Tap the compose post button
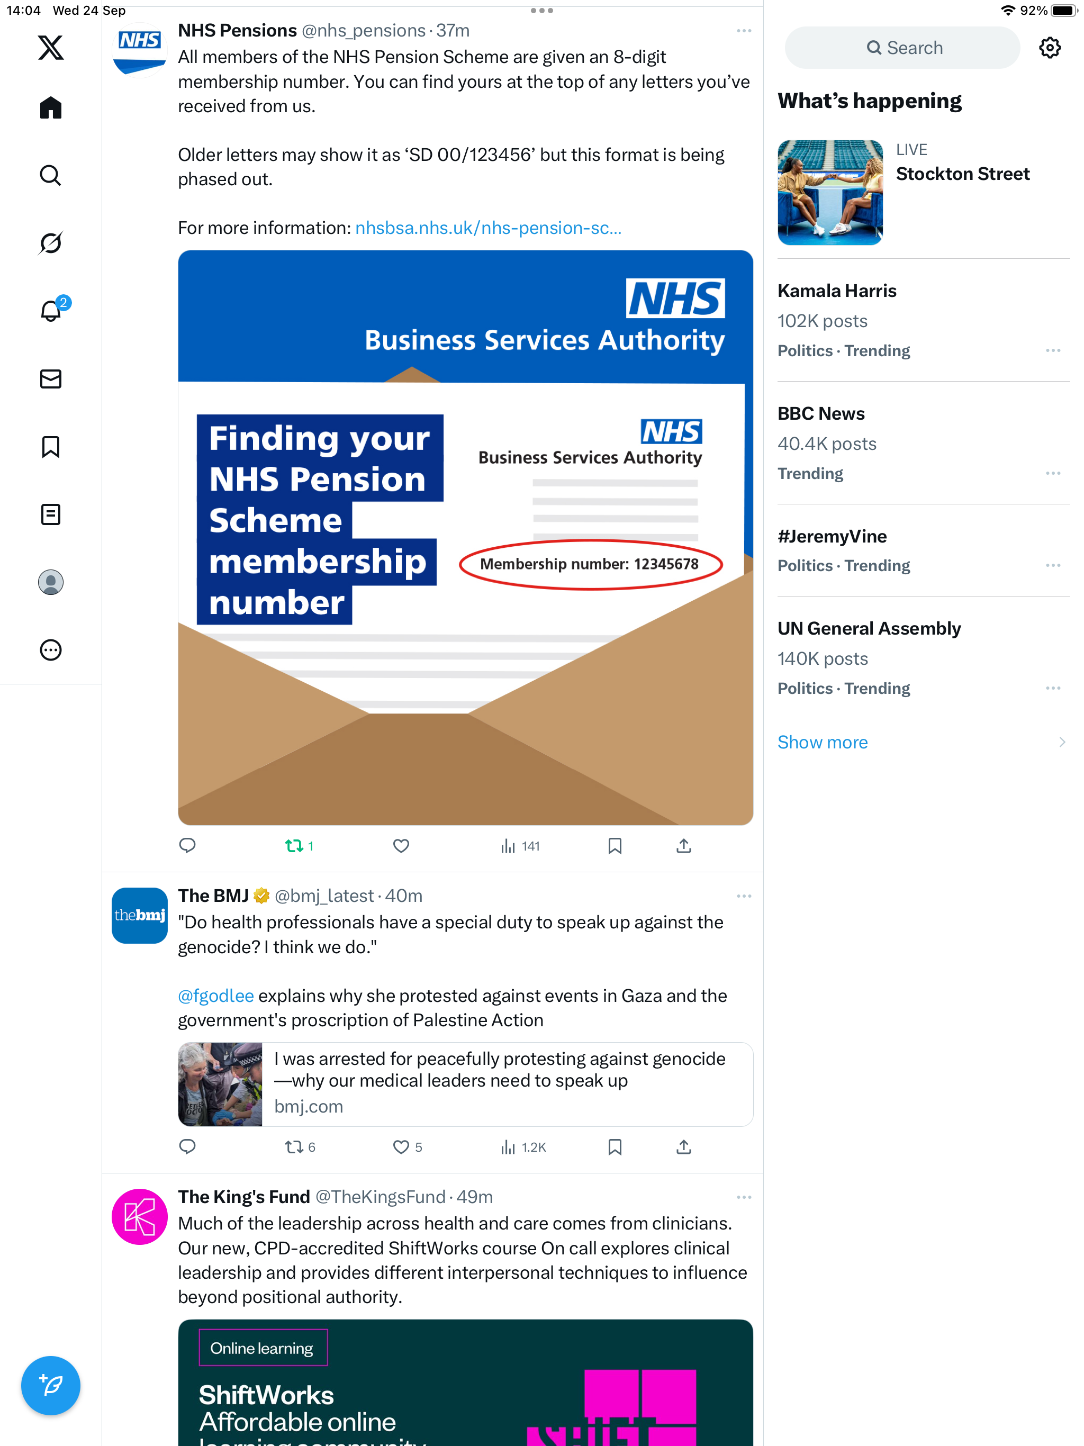1084x1446 pixels. tap(50, 1385)
